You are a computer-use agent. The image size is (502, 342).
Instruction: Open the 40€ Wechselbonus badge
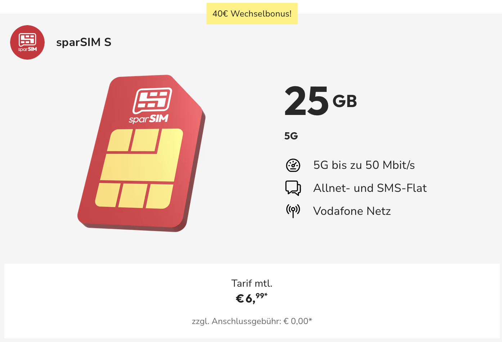[252, 14]
